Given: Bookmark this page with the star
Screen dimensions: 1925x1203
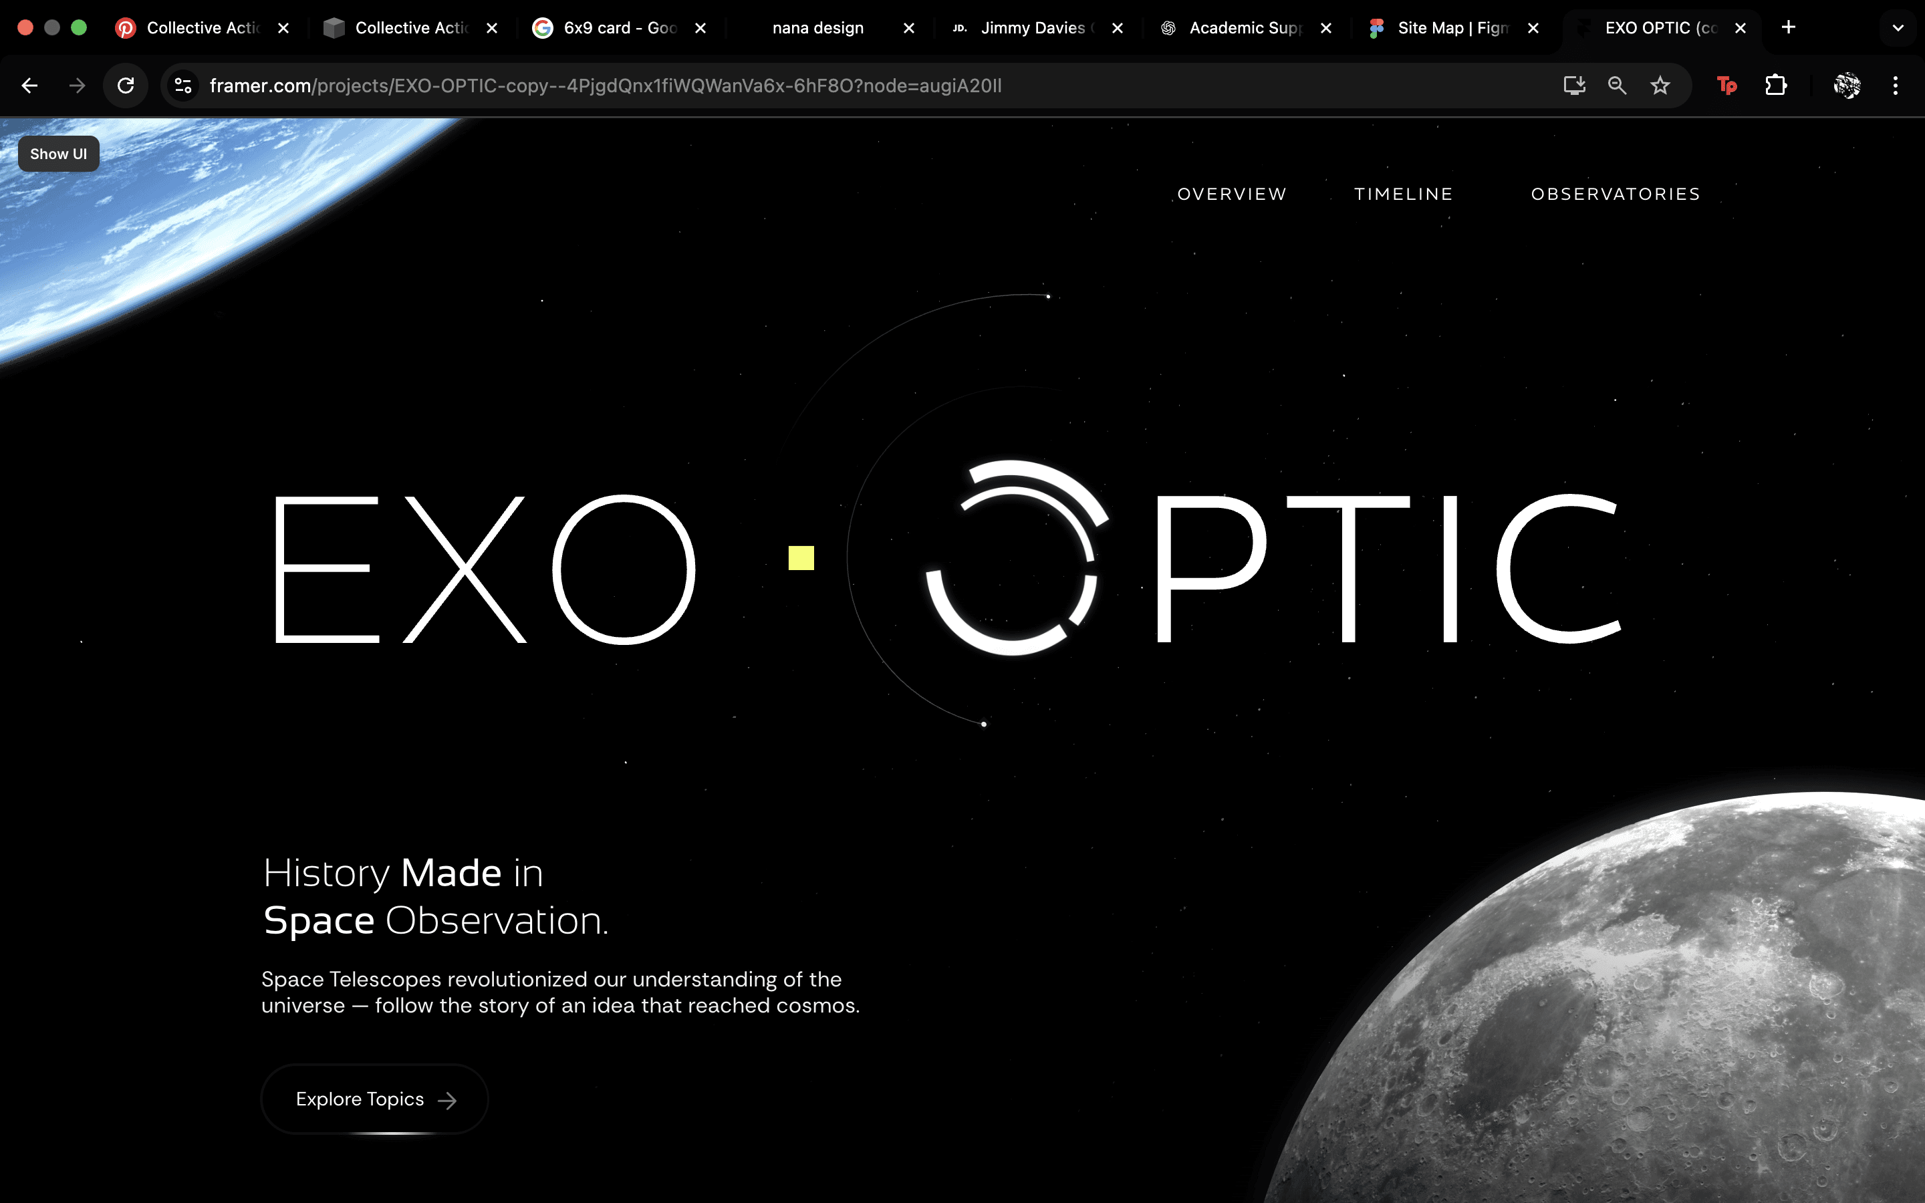Looking at the screenshot, I should [x=1660, y=86].
